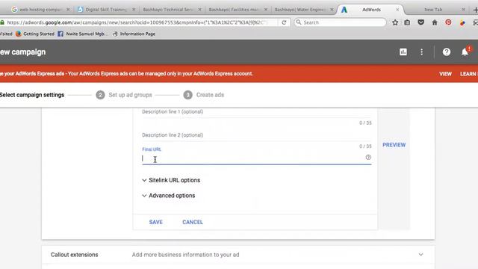
Task: Go to the browser home page icon
Action: pyautogui.click(x=435, y=22)
